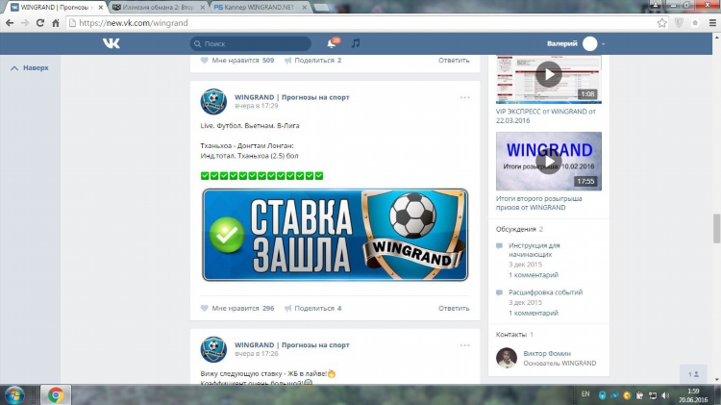
Task: Click the shield extension icon in toolbar
Action: (x=679, y=23)
